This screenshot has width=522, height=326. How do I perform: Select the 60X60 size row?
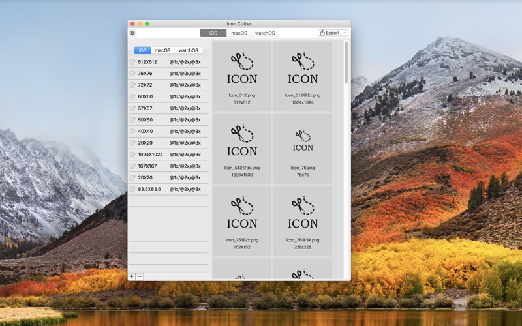pos(168,96)
